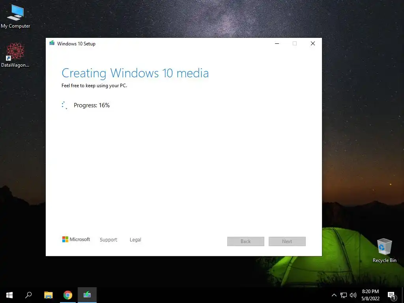Open network status tray icon
Image resolution: width=404 pixels, height=303 pixels.
click(344, 295)
